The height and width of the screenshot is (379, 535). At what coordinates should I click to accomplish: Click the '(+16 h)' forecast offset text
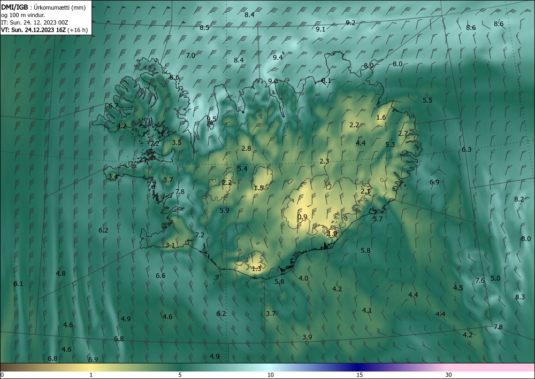click(78, 30)
